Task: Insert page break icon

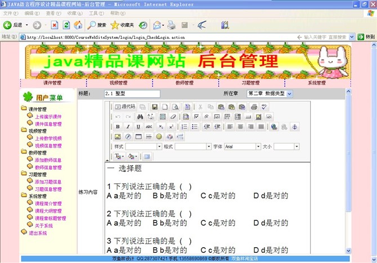Action: [x=180, y=137]
